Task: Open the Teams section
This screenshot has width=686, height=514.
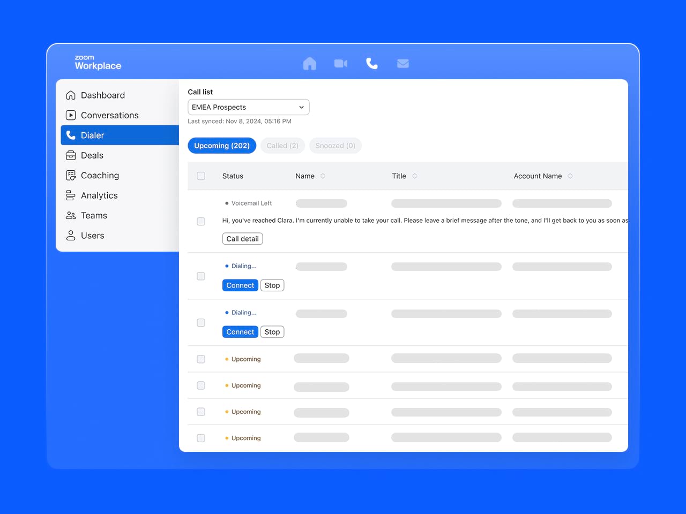Action: (93, 215)
